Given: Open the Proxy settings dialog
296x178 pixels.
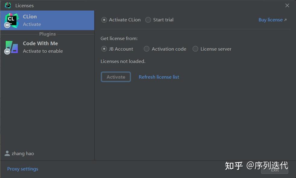Looking at the screenshot, I should pos(23,169).
